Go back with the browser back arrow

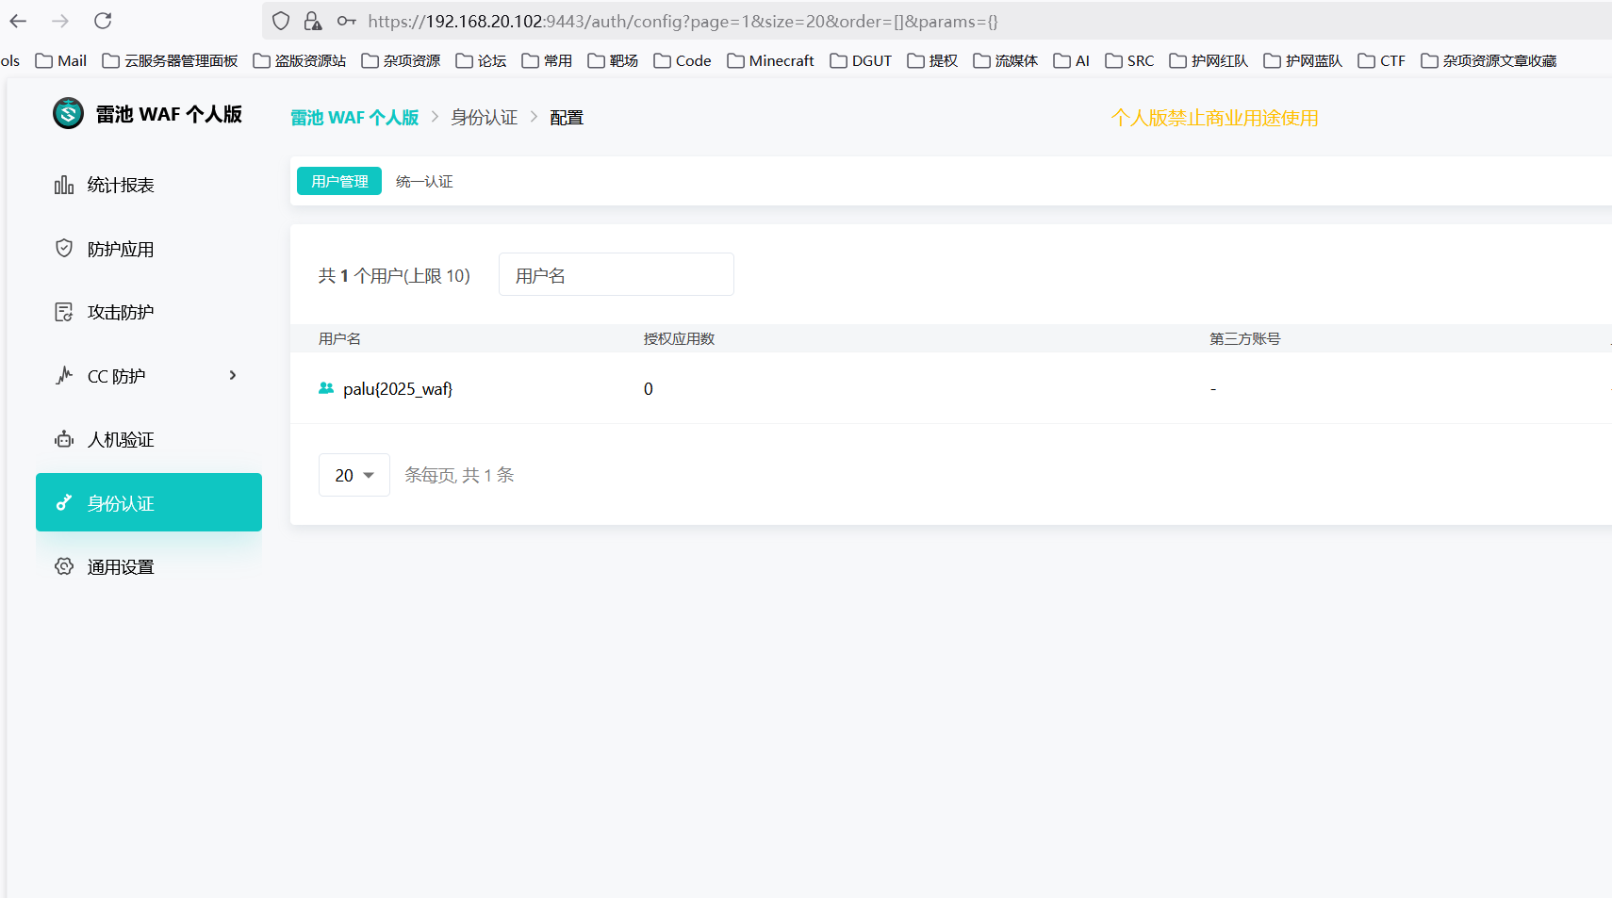(19, 21)
